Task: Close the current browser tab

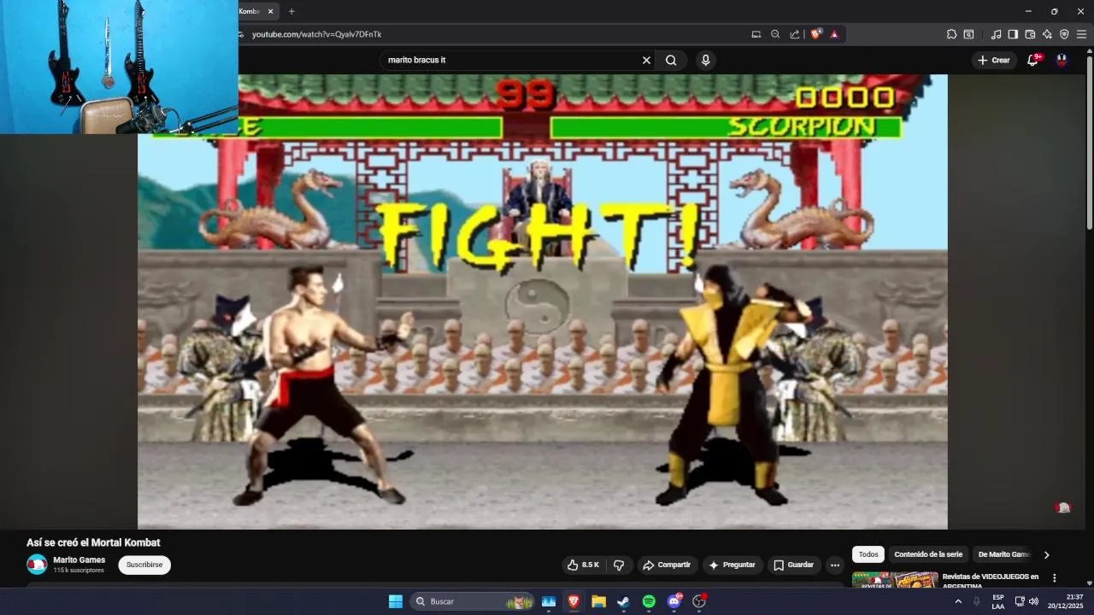Action: (271, 11)
